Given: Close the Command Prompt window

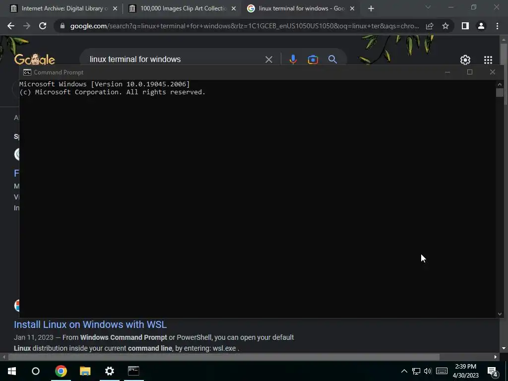Looking at the screenshot, I should pyautogui.click(x=493, y=72).
